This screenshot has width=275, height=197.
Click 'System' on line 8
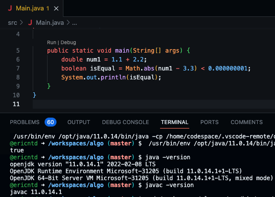coord(72,77)
